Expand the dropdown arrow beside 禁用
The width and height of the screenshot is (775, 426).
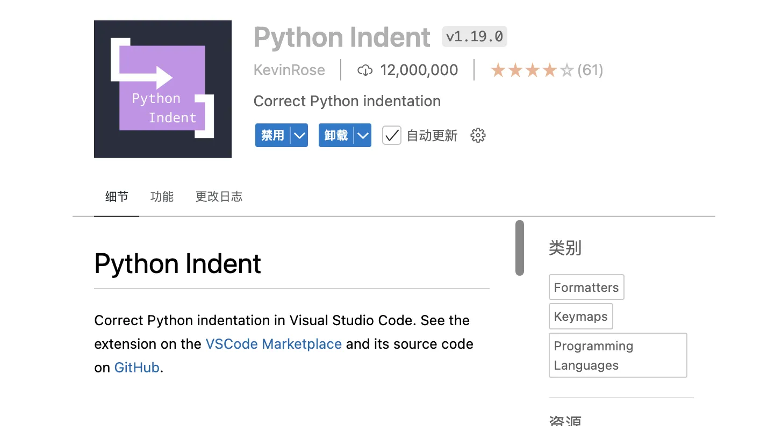click(299, 136)
